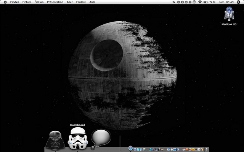Image resolution: width=244 pixels, height=152 pixels.
Task: Open the Édition menu
Action: coord(39,2)
